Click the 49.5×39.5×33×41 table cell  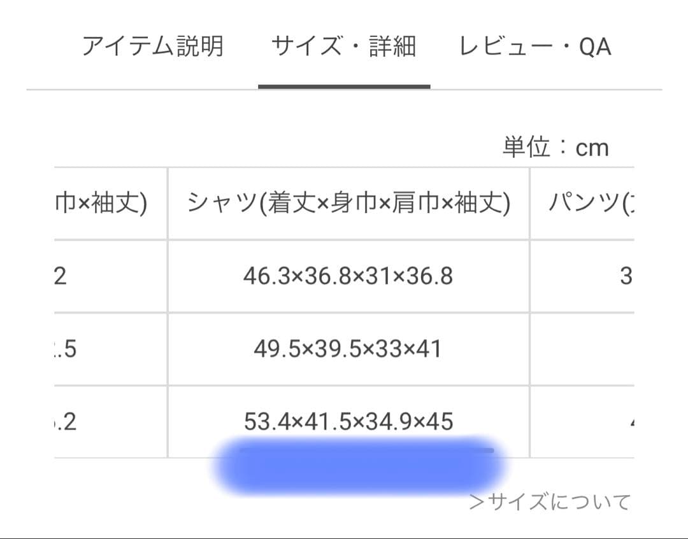(348, 348)
